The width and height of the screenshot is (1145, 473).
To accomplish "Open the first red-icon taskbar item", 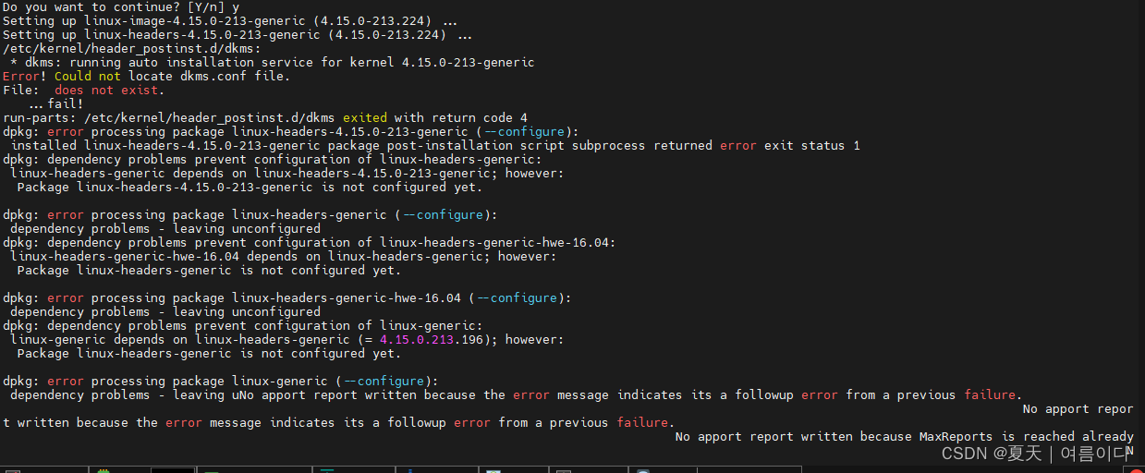I will tap(13, 470).
